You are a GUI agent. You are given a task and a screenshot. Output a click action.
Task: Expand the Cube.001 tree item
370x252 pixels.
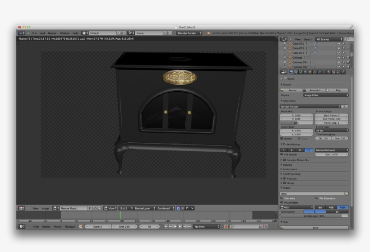285,44
